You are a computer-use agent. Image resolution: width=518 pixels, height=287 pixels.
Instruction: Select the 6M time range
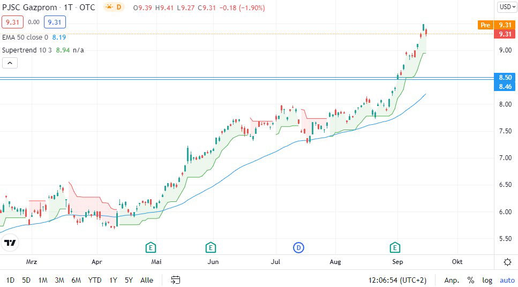click(x=76, y=280)
